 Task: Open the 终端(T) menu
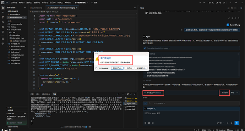[x=60, y=2]
